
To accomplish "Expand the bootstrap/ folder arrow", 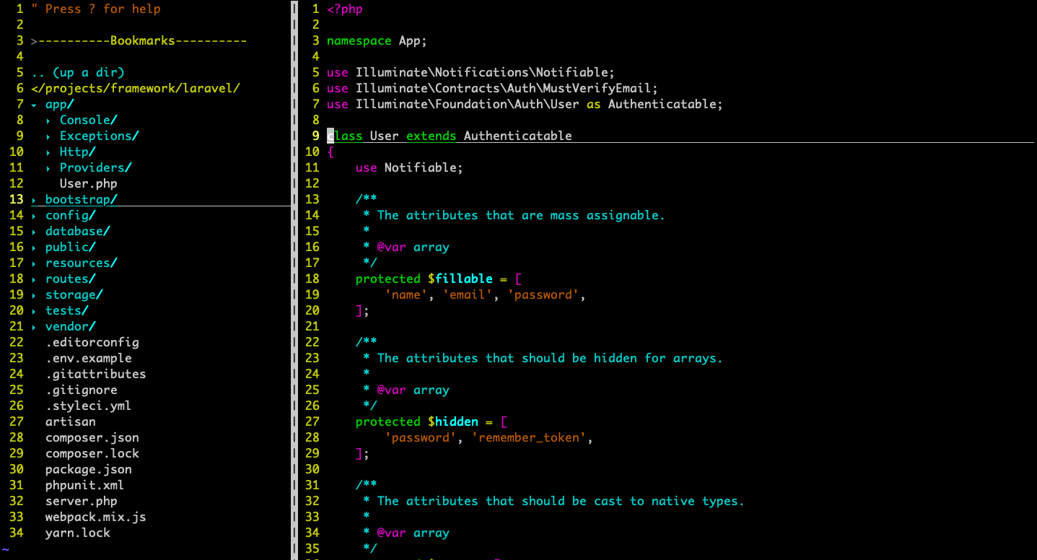I will (34, 200).
